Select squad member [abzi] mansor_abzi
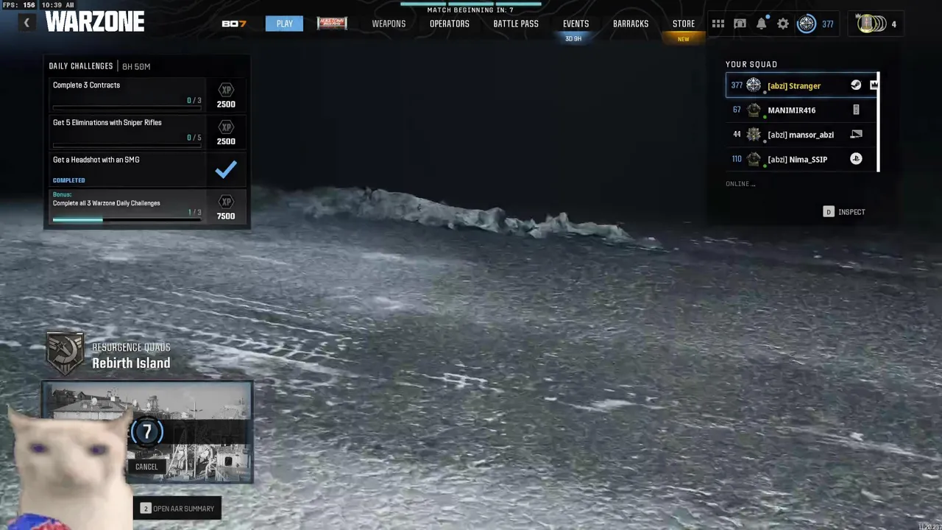The height and width of the screenshot is (530, 942). tap(801, 135)
